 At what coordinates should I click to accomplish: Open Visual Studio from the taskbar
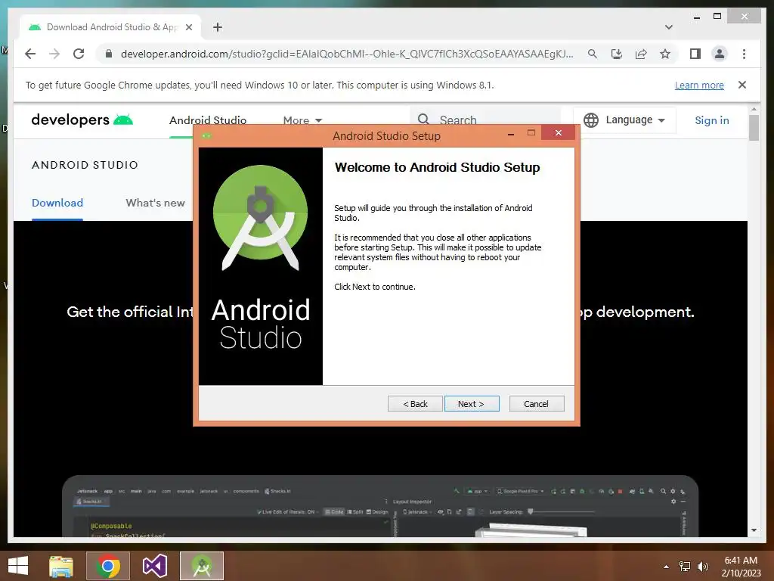pyautogui.click(x=155, y=566)
